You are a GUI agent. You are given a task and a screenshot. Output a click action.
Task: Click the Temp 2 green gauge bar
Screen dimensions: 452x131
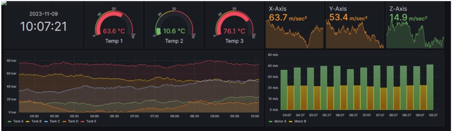click(158, 31)
